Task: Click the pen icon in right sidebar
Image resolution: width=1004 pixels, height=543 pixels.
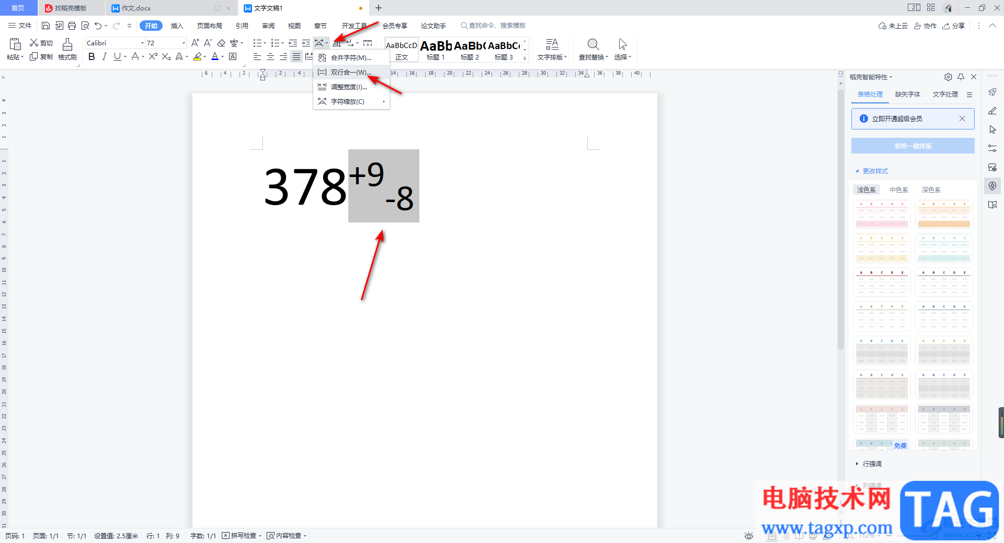Action: pos(992,111)
